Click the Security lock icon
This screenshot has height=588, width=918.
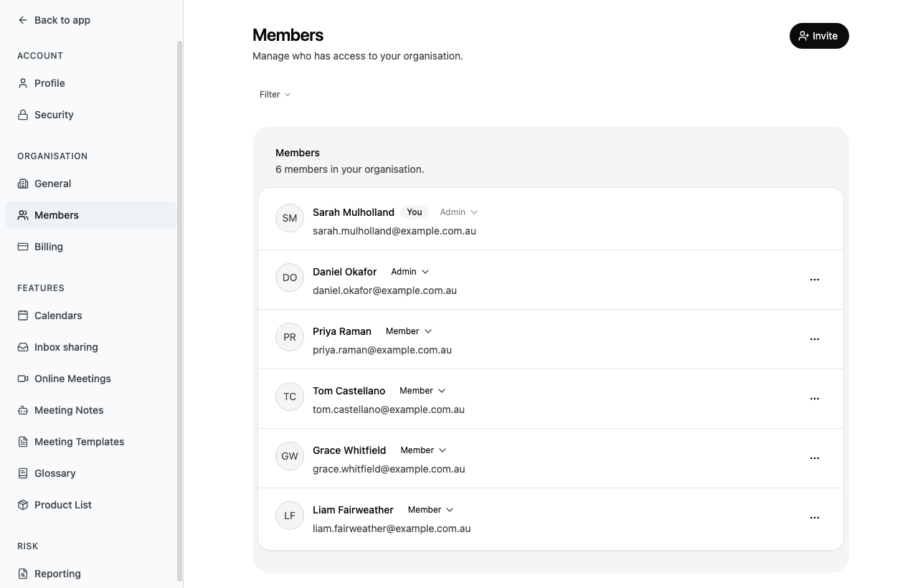coord(23,115)
